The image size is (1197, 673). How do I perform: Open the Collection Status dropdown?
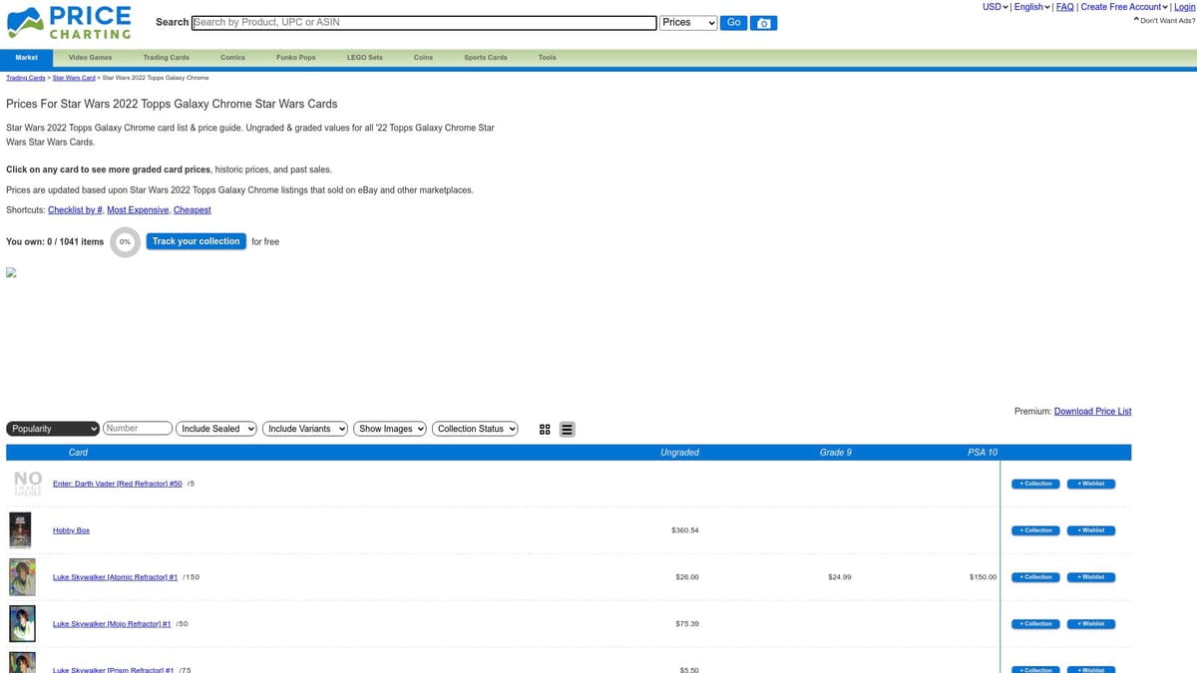click(x=476, y=429)
